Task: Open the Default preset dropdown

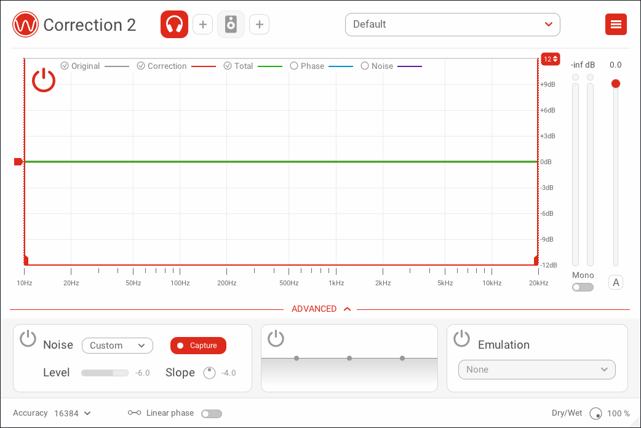Action: (x=452, y=25)
